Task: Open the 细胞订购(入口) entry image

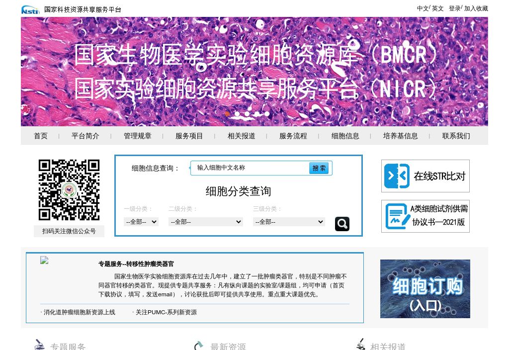Action: tap(425, 288)
